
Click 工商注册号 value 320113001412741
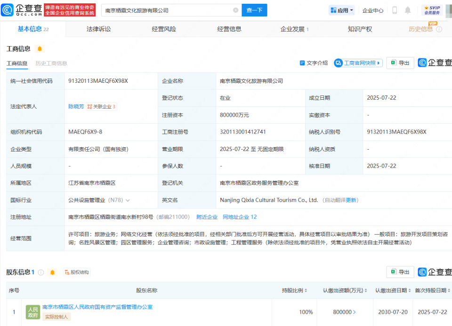243,132
